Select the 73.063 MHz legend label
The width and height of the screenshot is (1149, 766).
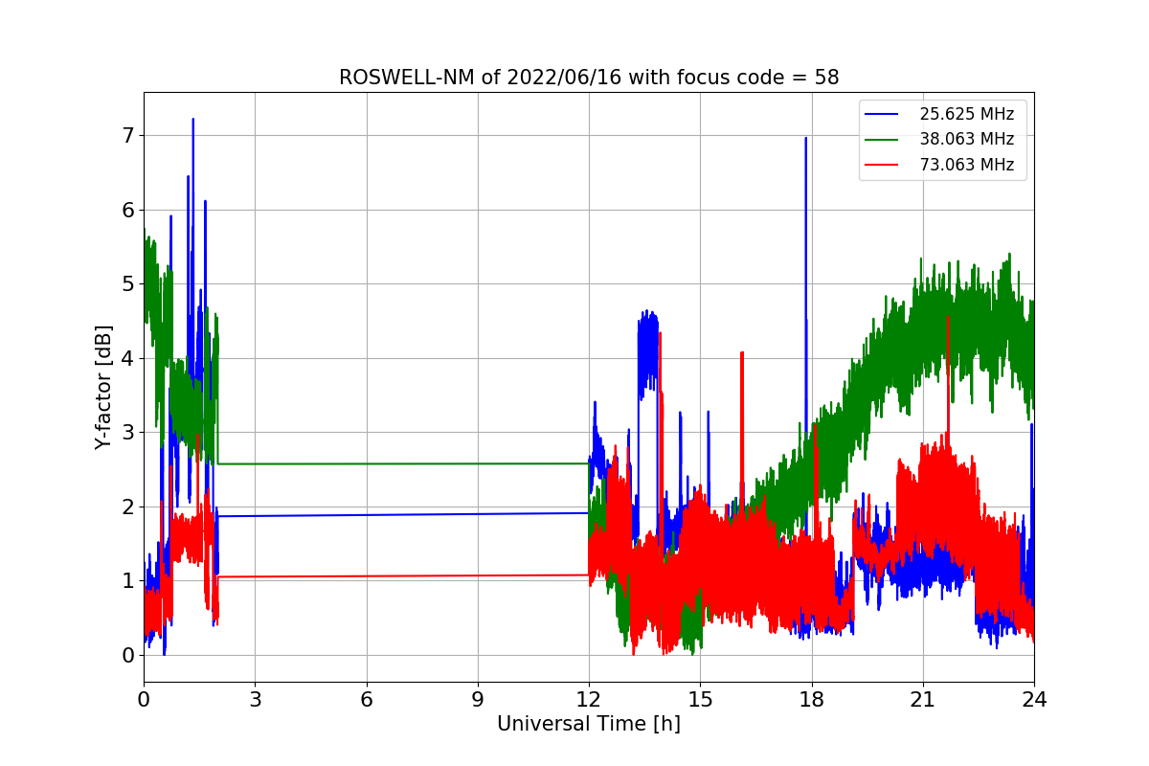[967, 165]
